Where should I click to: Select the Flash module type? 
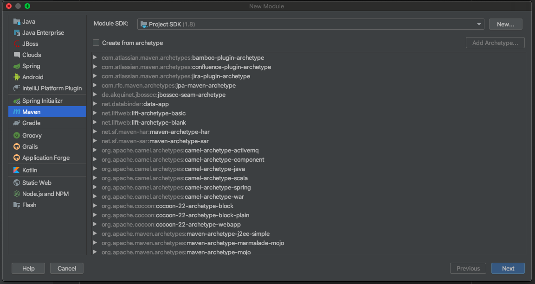click(47, 205)
